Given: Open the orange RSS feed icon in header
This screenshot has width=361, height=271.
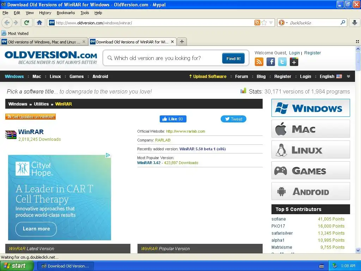Looking at the screenshot, I should click(x=259, y=62).
